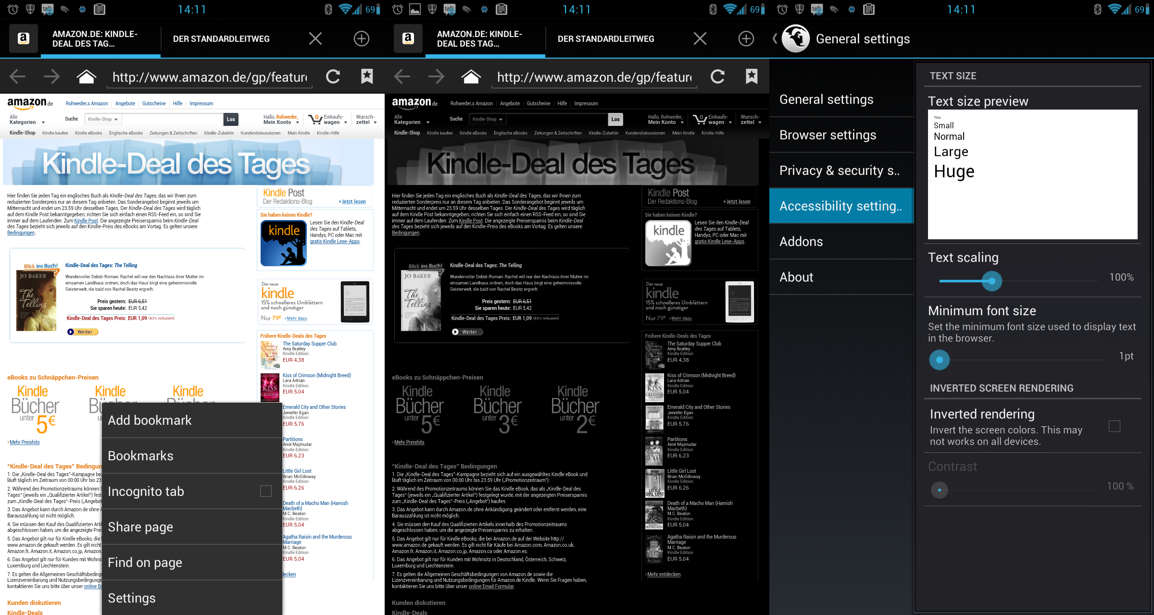This screenshot has width=1154, height=615.
Task: Adjust the Text scaling slider handle
Action: tap(991, 281)
